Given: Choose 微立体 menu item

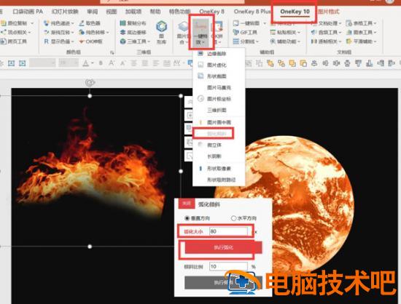Looking at the screenshot, I should tap(219, 145).
